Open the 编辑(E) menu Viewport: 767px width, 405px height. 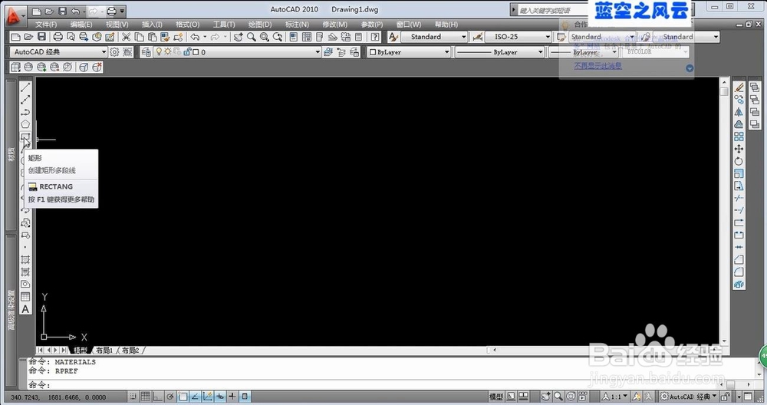81,24
